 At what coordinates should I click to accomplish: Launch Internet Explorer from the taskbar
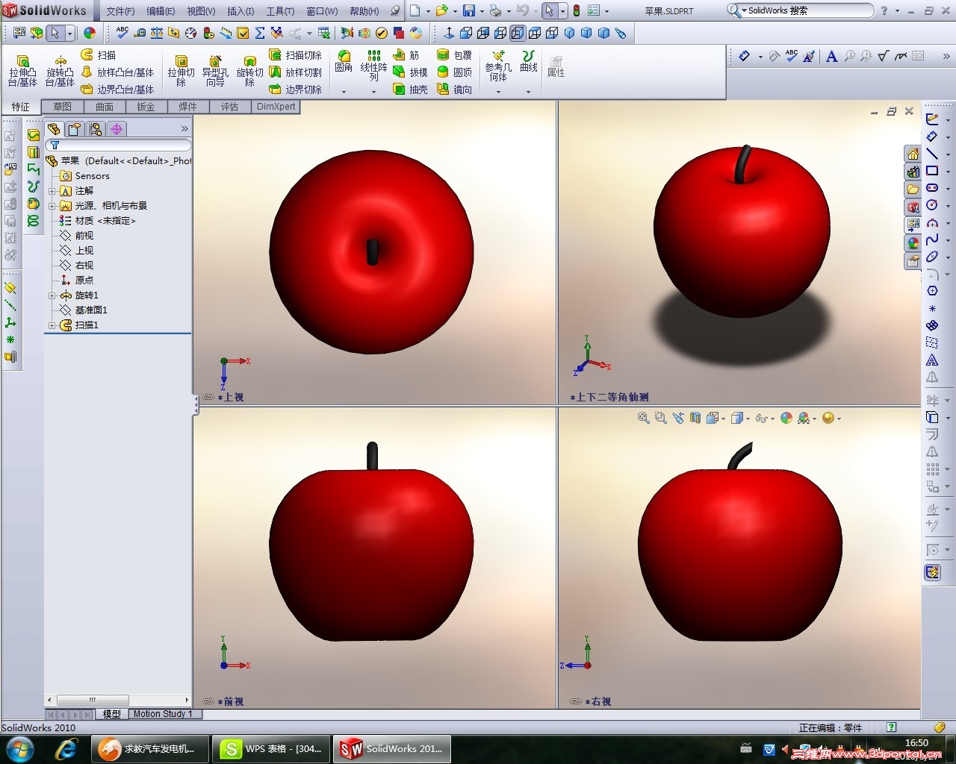pos(66,748)
